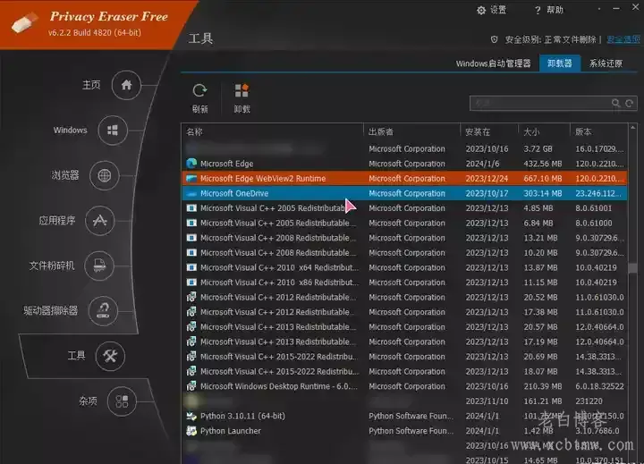The width and height of the screenshot is (644, 464).
Task: Click the search magnifier icon
Action: [x=615, y=103]
